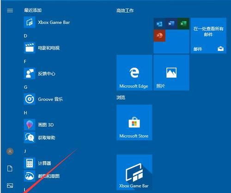
Task: Click the letter F section header
Action: [25, 61]
